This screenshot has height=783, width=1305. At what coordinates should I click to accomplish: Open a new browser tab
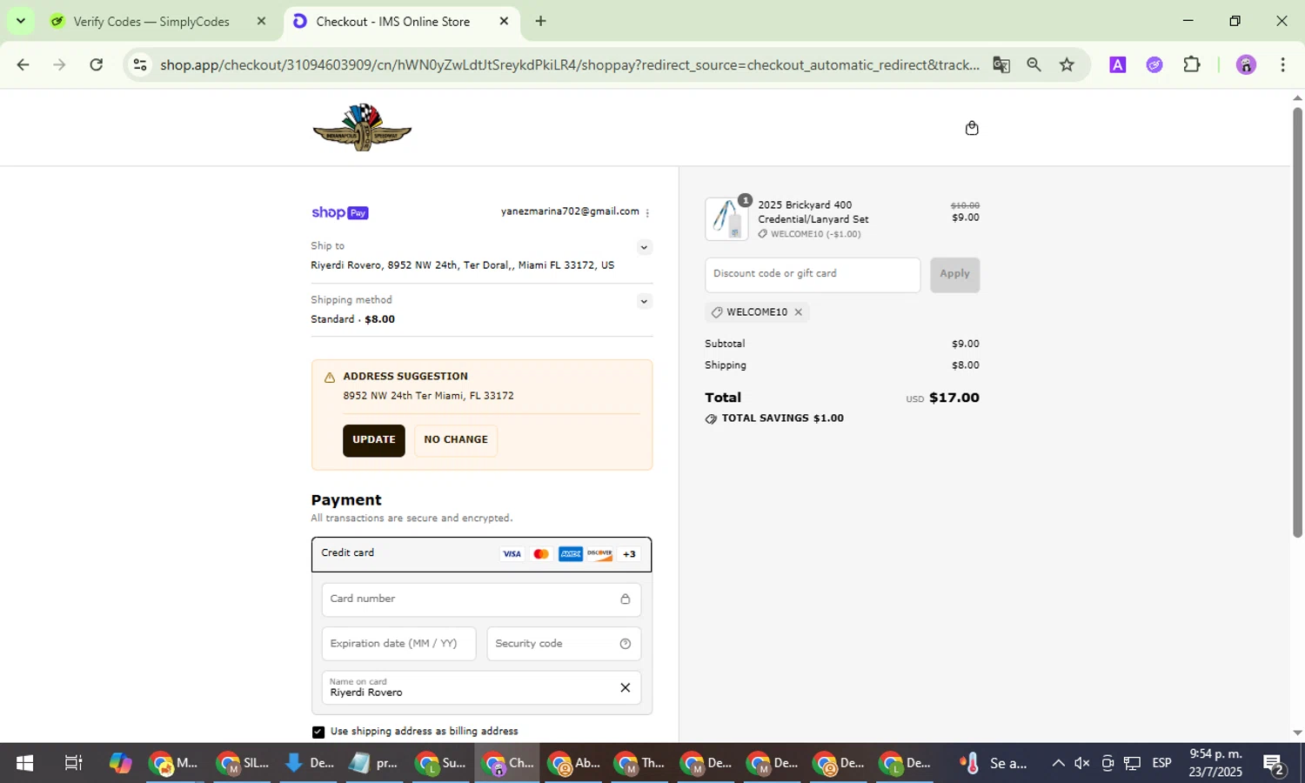click(x=540, y=22)
